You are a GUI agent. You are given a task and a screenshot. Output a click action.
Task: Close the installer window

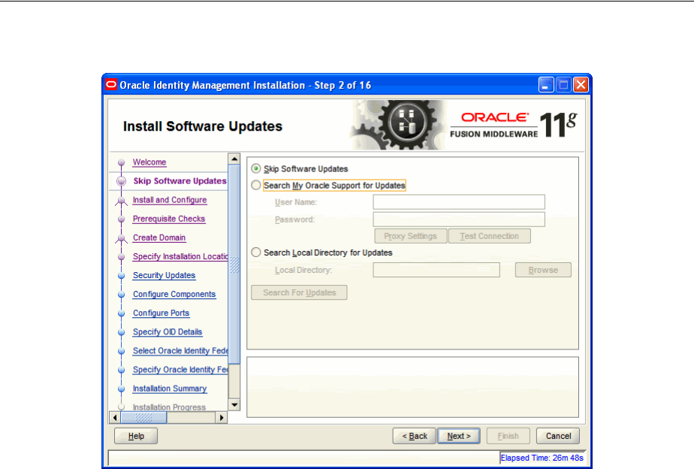(581, 85)
